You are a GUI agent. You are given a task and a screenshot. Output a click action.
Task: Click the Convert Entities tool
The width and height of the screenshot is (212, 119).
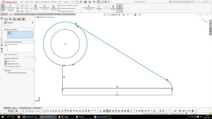click(44, 7)
